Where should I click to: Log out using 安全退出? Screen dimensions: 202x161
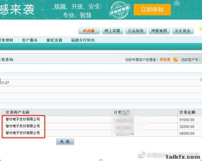pyautogui.click(x=183, y=31)
